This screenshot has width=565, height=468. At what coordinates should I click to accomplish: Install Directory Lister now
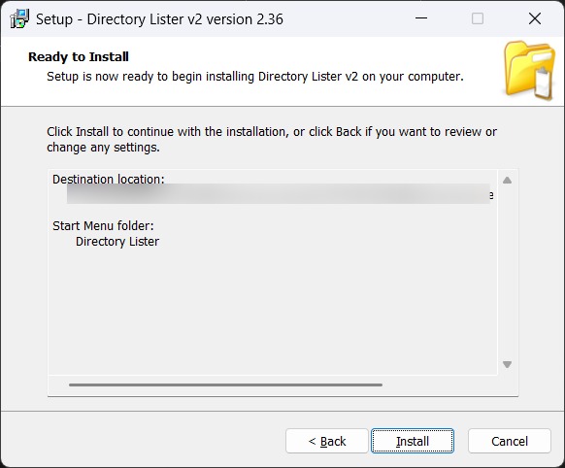pyautogui.click(x=413, y=441)
